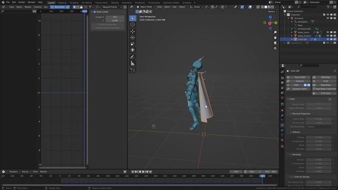This screenshot has width=338, height=190.
Task: Open the graph editor Channel menu
Action: point(37,7)
